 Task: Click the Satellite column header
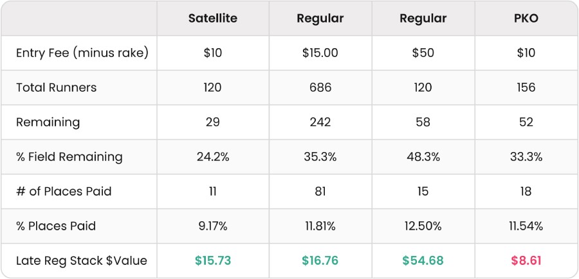coord(213,19)
